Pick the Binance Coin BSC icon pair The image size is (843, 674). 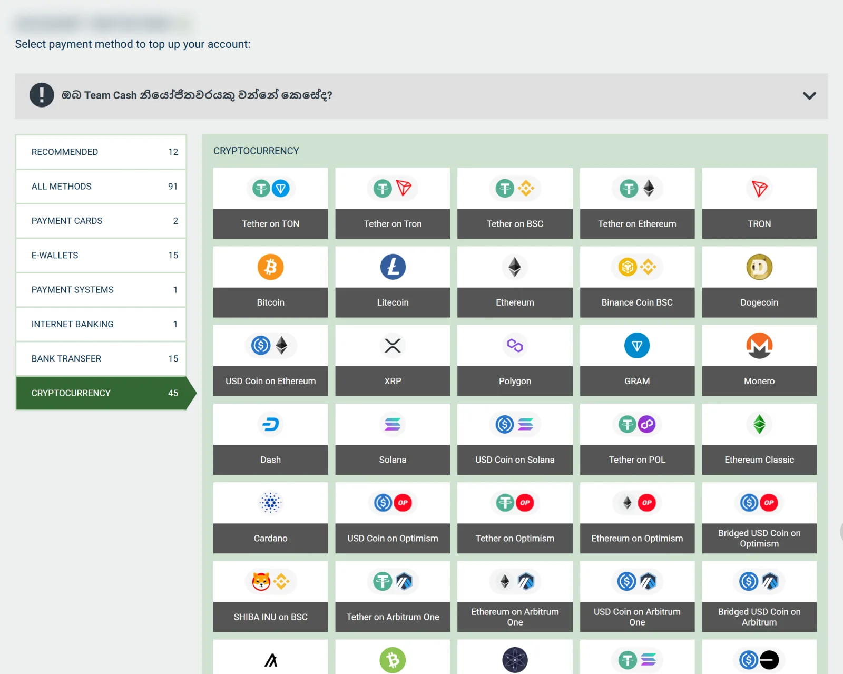tap(637, 267)
